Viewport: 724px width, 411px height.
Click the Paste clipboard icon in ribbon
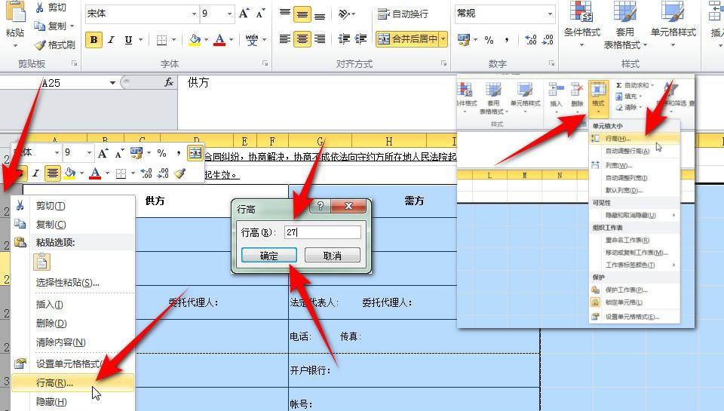pyautogui.click(x=15, y=11)
